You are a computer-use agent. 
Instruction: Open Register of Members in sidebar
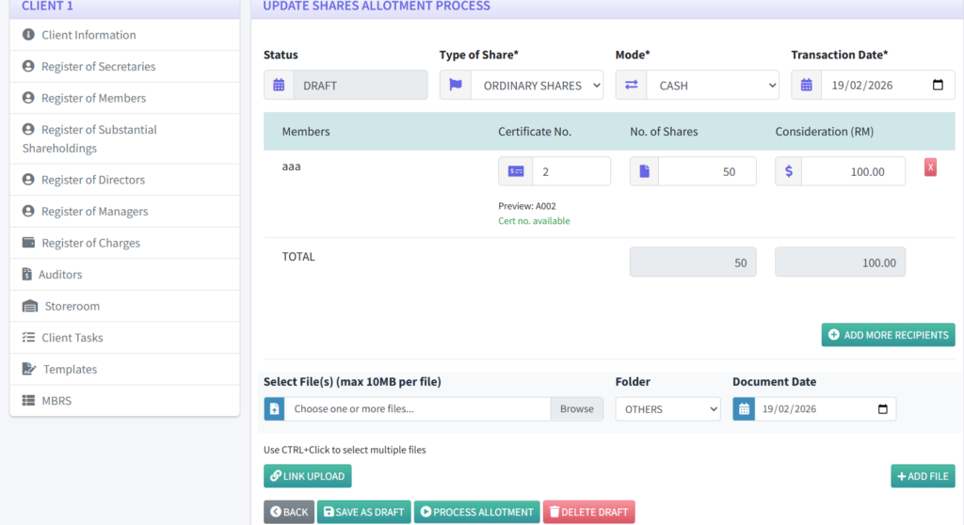(x=93, y=98)
